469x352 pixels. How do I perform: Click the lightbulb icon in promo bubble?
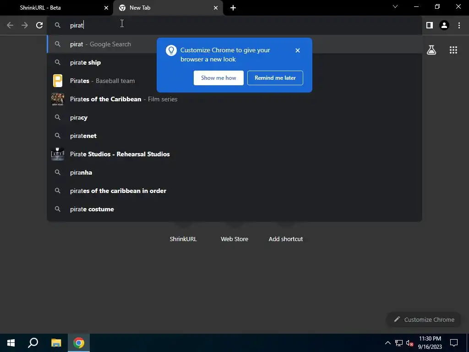171,50
